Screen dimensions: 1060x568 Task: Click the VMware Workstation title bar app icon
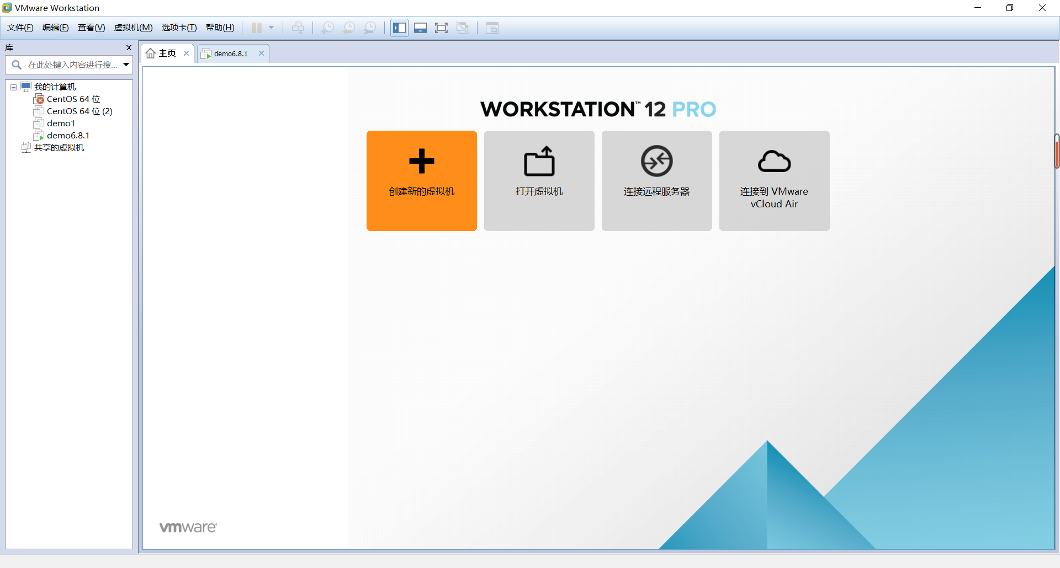[x=7, y=8]
